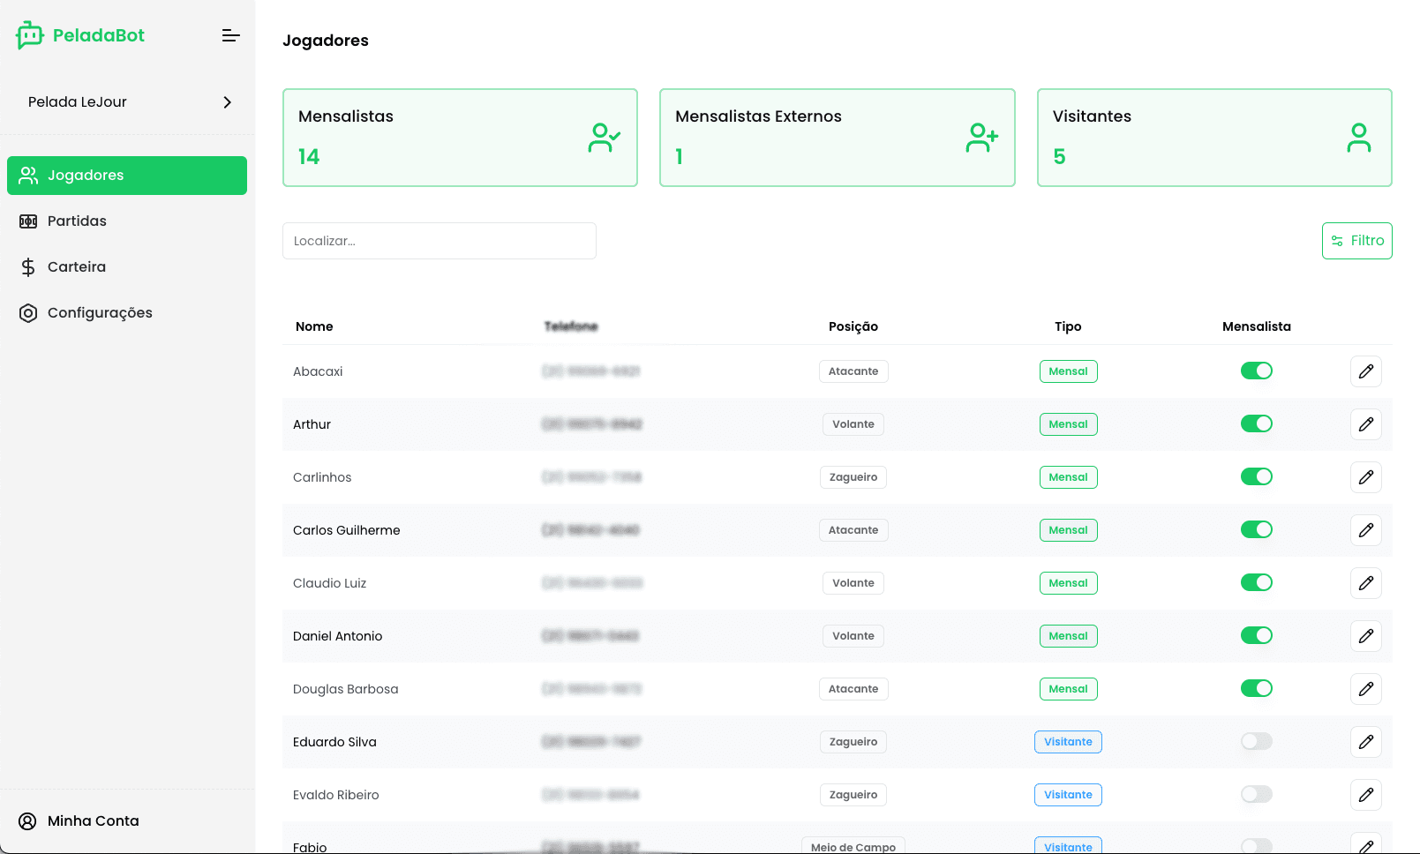Viewport: 1420px width, 854px height.
Task: Open Minha Conta account link
Action: point(93,821)
